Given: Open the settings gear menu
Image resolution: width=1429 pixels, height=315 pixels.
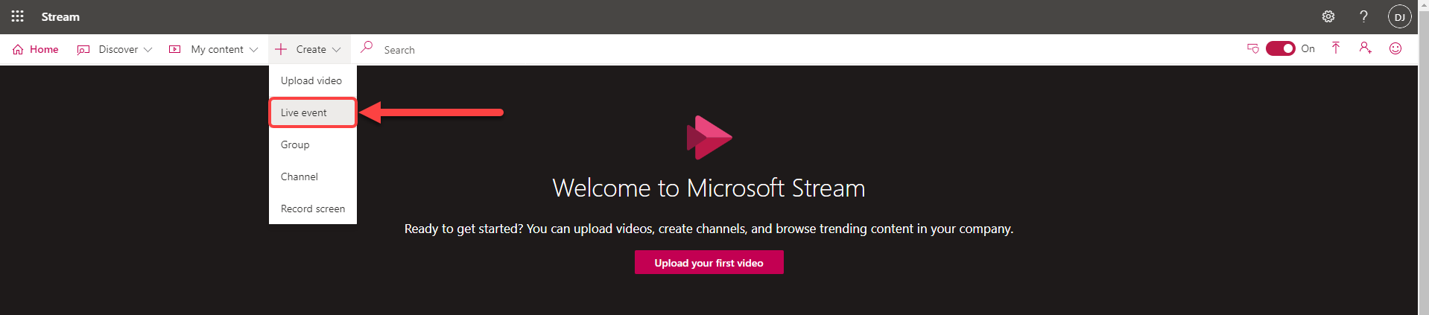Looking at the screenshot, I should (1328, 16).
